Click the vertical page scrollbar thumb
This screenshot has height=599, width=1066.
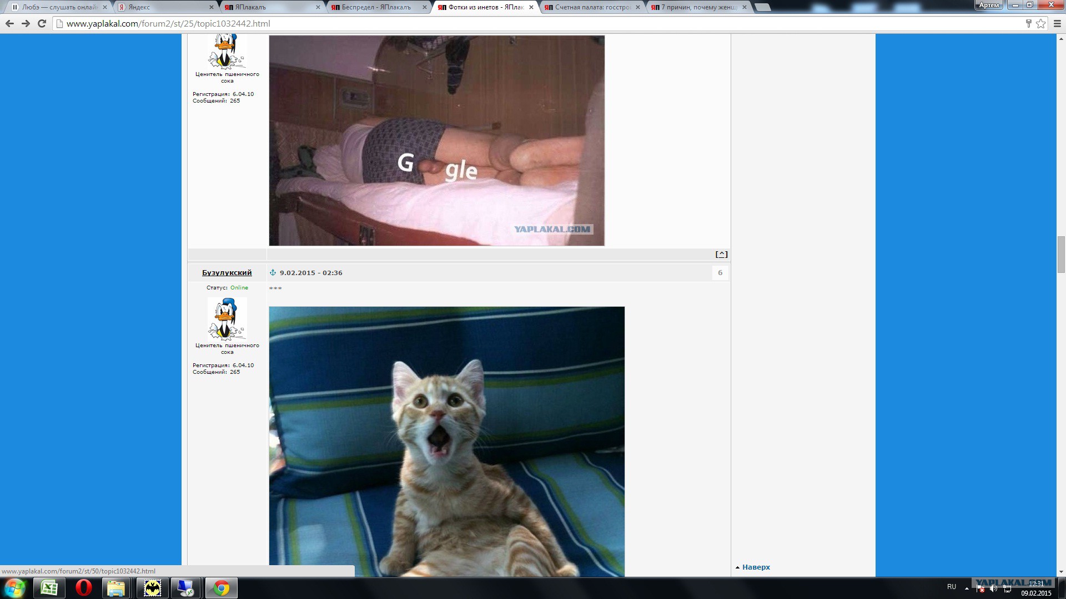pos(1061,255)
